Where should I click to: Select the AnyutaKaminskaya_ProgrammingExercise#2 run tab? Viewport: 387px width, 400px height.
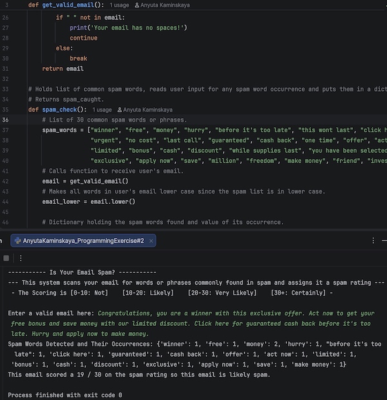point(83,241)
